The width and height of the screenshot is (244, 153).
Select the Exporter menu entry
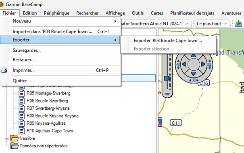pyautogui.click(x=60, y=40)
